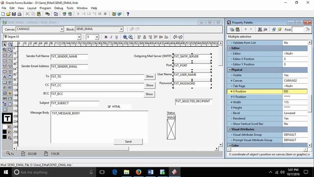Open Windows Start menu
The height and width of the screenshot is (177, 314).
click(x=6, y=172)
